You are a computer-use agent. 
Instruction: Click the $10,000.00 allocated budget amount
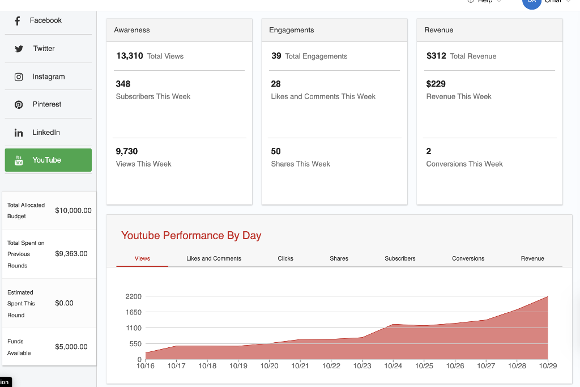click(73, 211)
